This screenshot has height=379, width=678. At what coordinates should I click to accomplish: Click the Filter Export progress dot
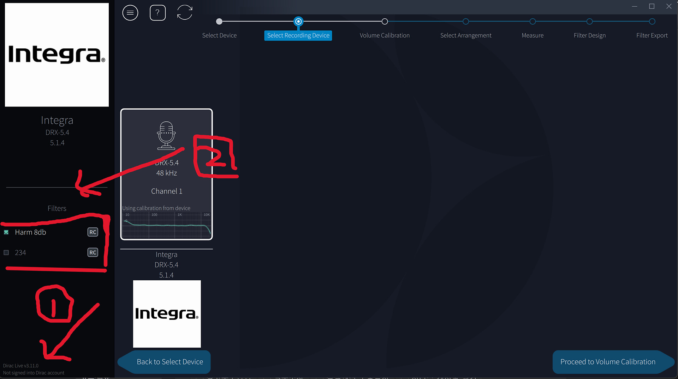pos(652,22)
